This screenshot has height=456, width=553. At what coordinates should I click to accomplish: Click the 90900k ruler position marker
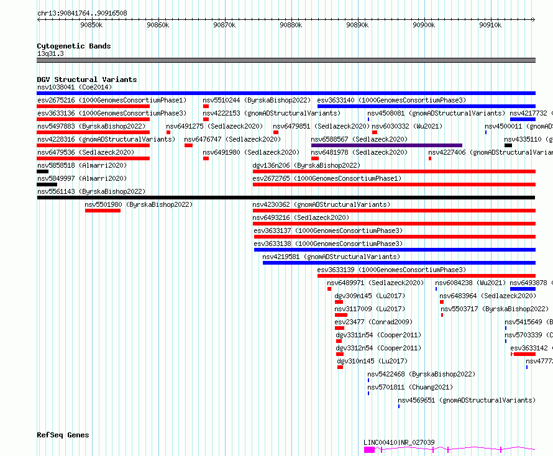[424, 25]
